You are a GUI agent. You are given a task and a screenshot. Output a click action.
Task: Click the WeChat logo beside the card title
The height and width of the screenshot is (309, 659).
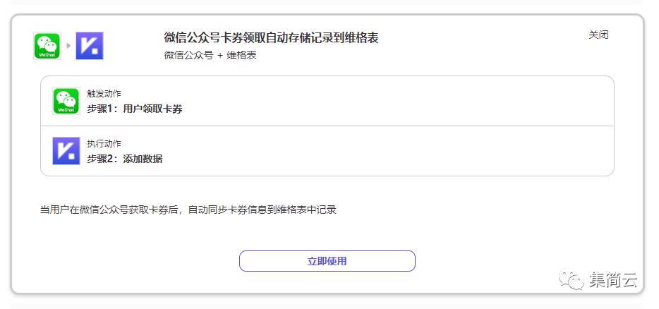(x=47, y=46)
